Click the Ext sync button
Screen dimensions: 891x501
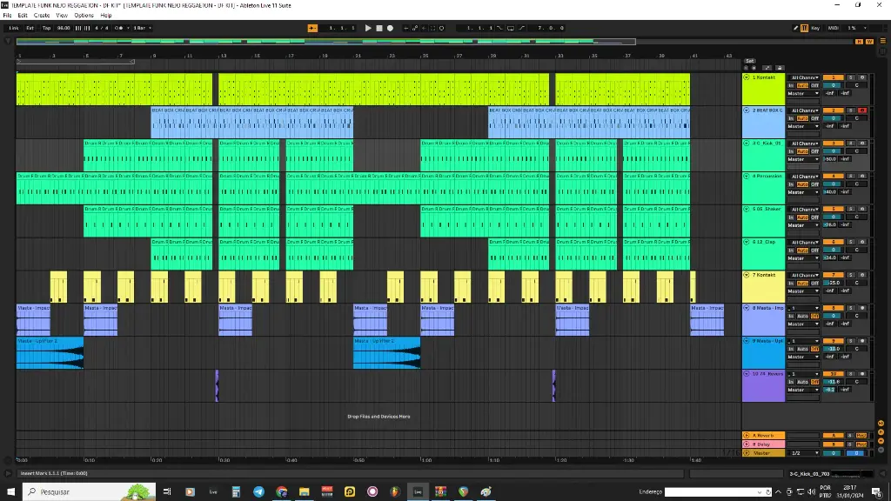30,28
